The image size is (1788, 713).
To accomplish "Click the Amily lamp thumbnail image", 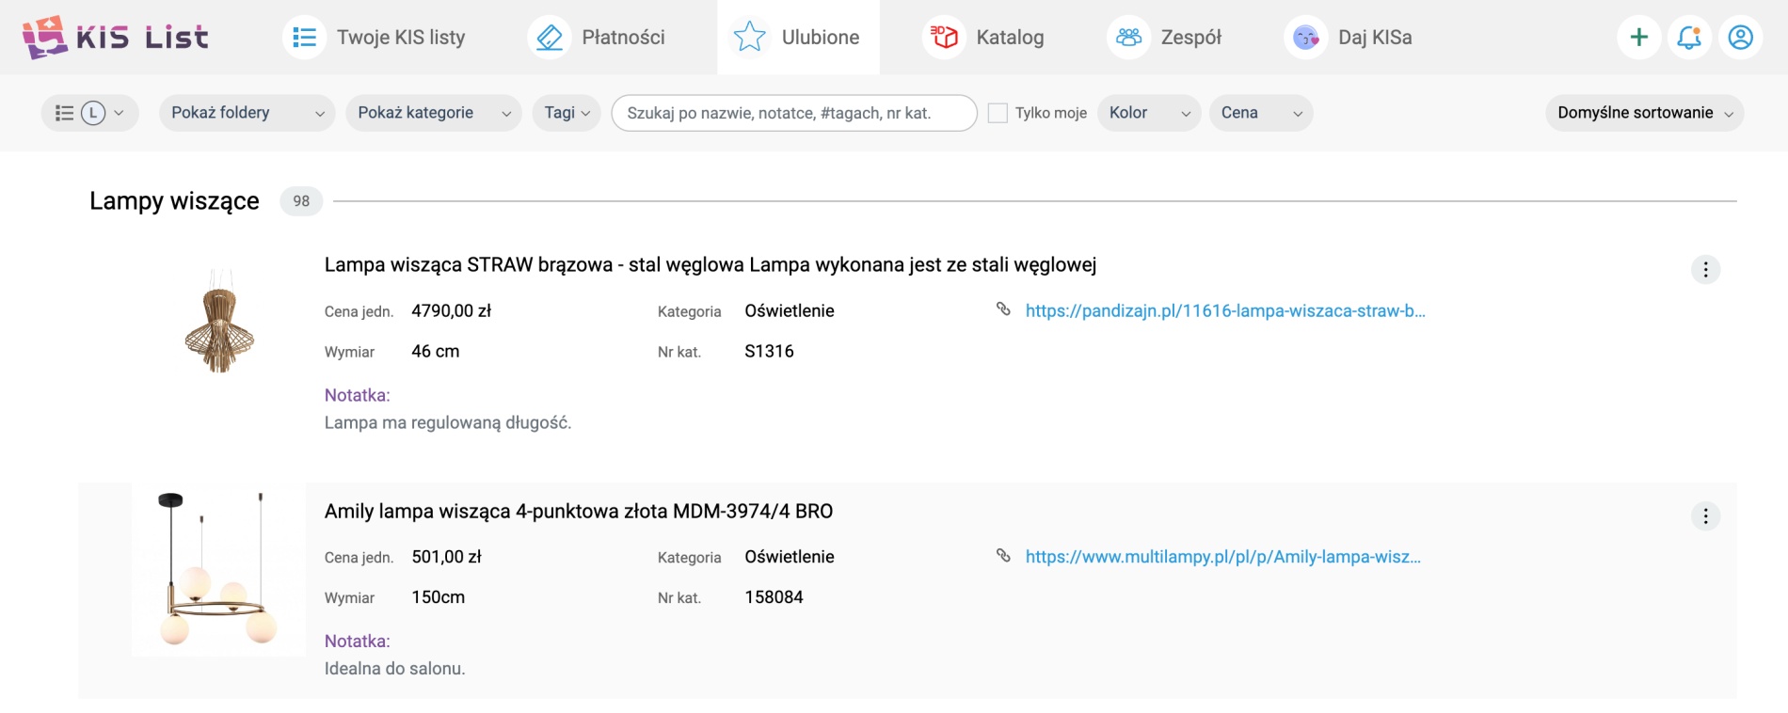I will (x=218, y=569).
